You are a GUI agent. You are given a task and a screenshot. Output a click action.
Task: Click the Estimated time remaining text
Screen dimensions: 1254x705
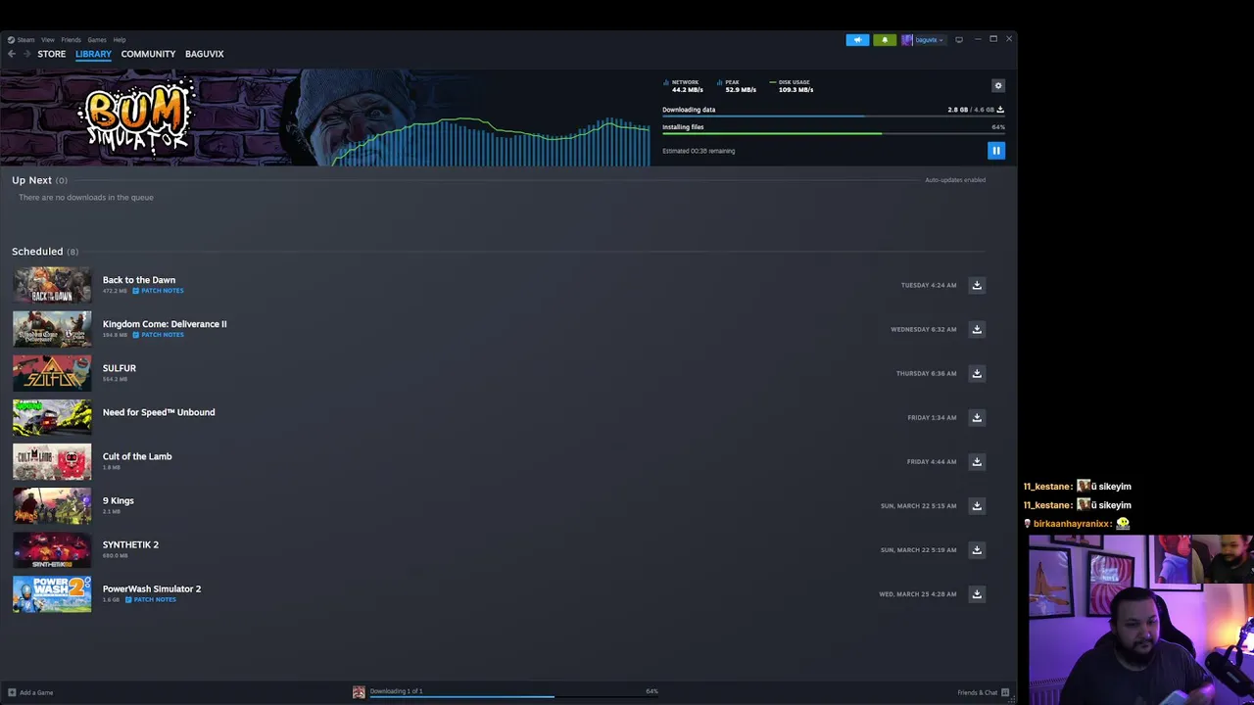point(699,151)
